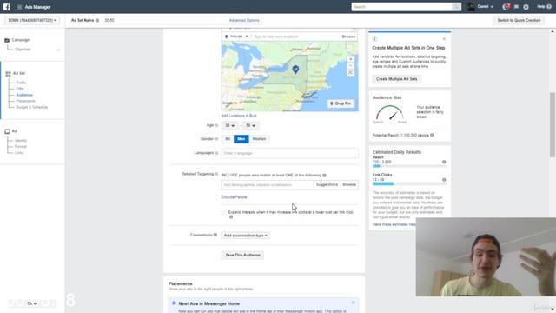
Task: Open the minimum age dropdown
Action: coord(229,125)
